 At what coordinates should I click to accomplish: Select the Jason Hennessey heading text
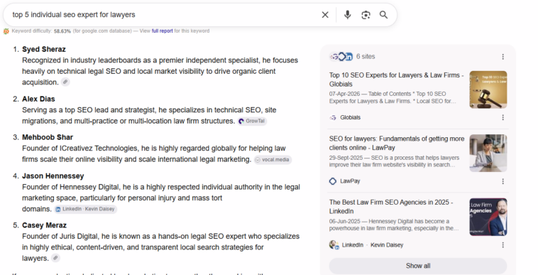coord(53,176)
